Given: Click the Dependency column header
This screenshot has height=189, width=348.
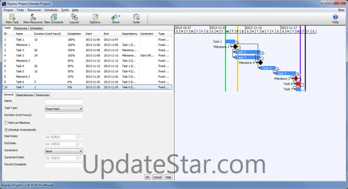Looking at the screenshot, I should 129,34.
